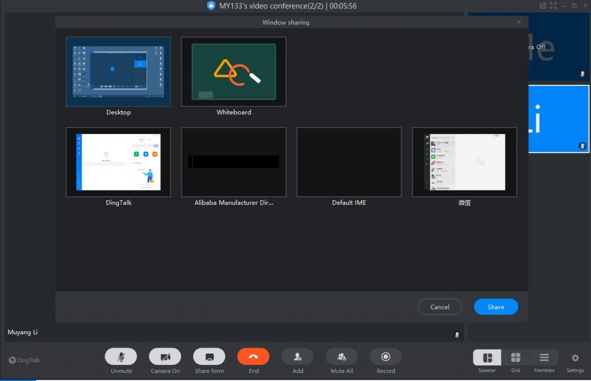
Task: Select the Default IME window
Action: click(x=349, y=162)
